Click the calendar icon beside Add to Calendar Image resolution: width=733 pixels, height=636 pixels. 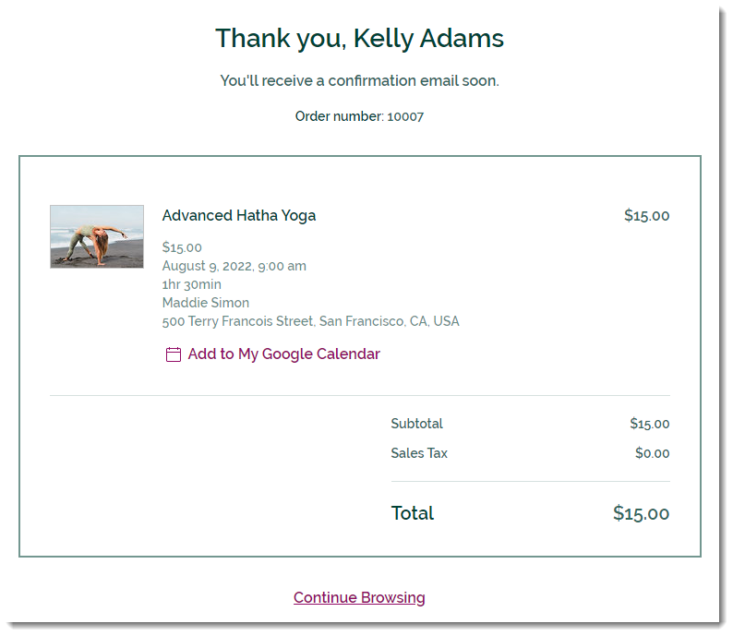pos(173,354)
